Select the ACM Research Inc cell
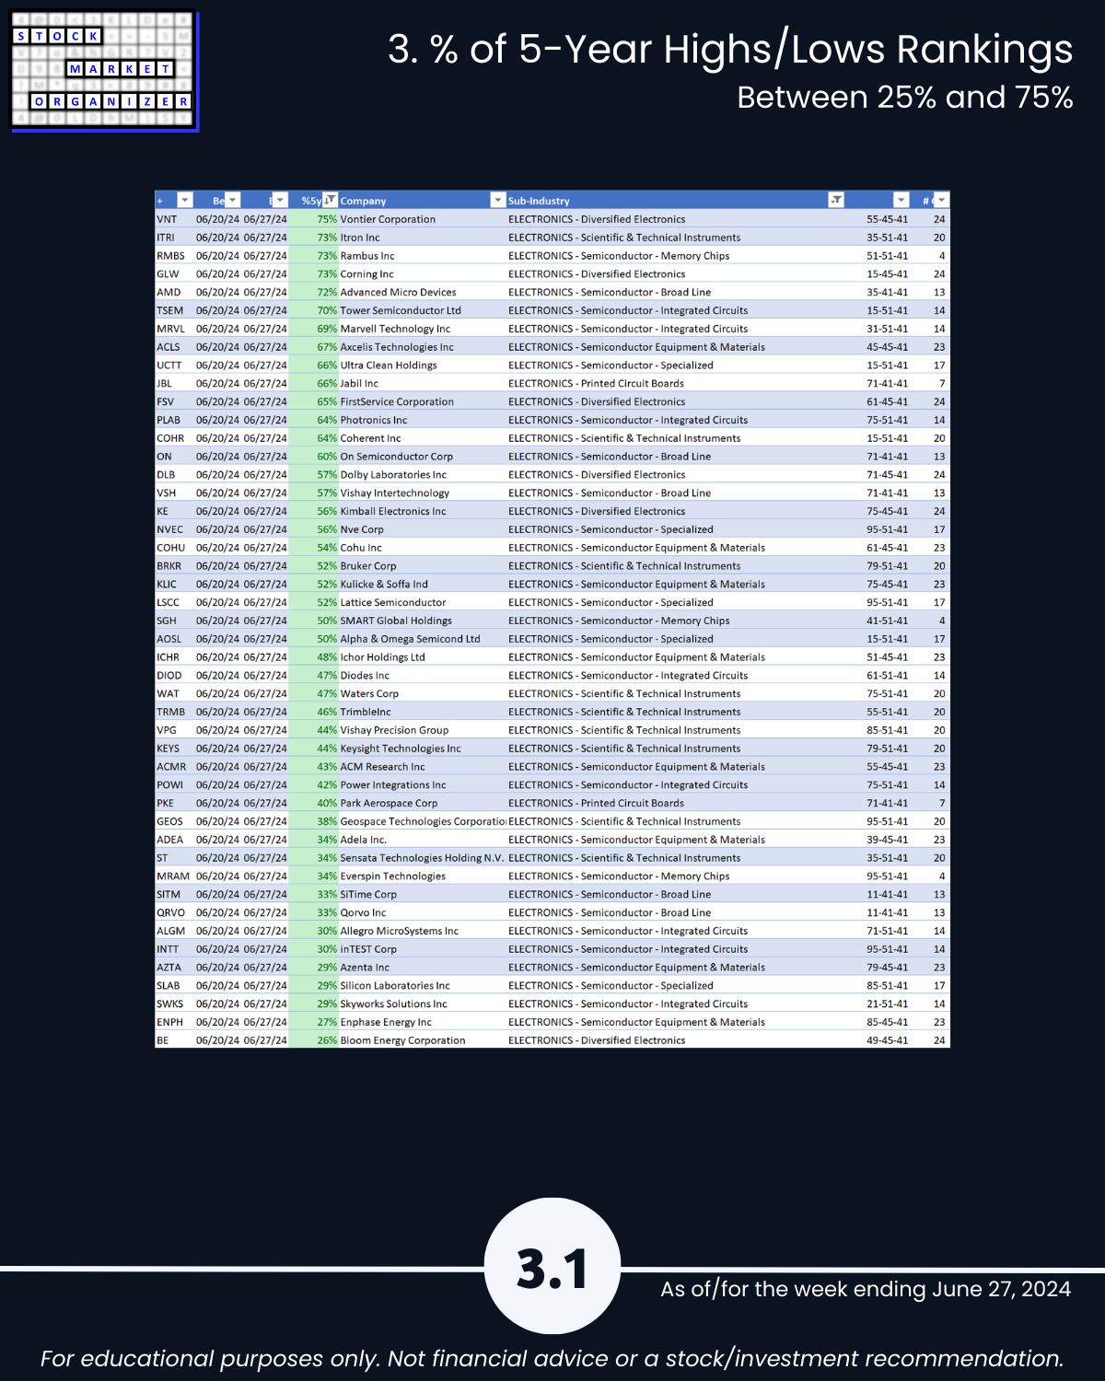This screenshot has height=1381, width=1105. point(382,766)
